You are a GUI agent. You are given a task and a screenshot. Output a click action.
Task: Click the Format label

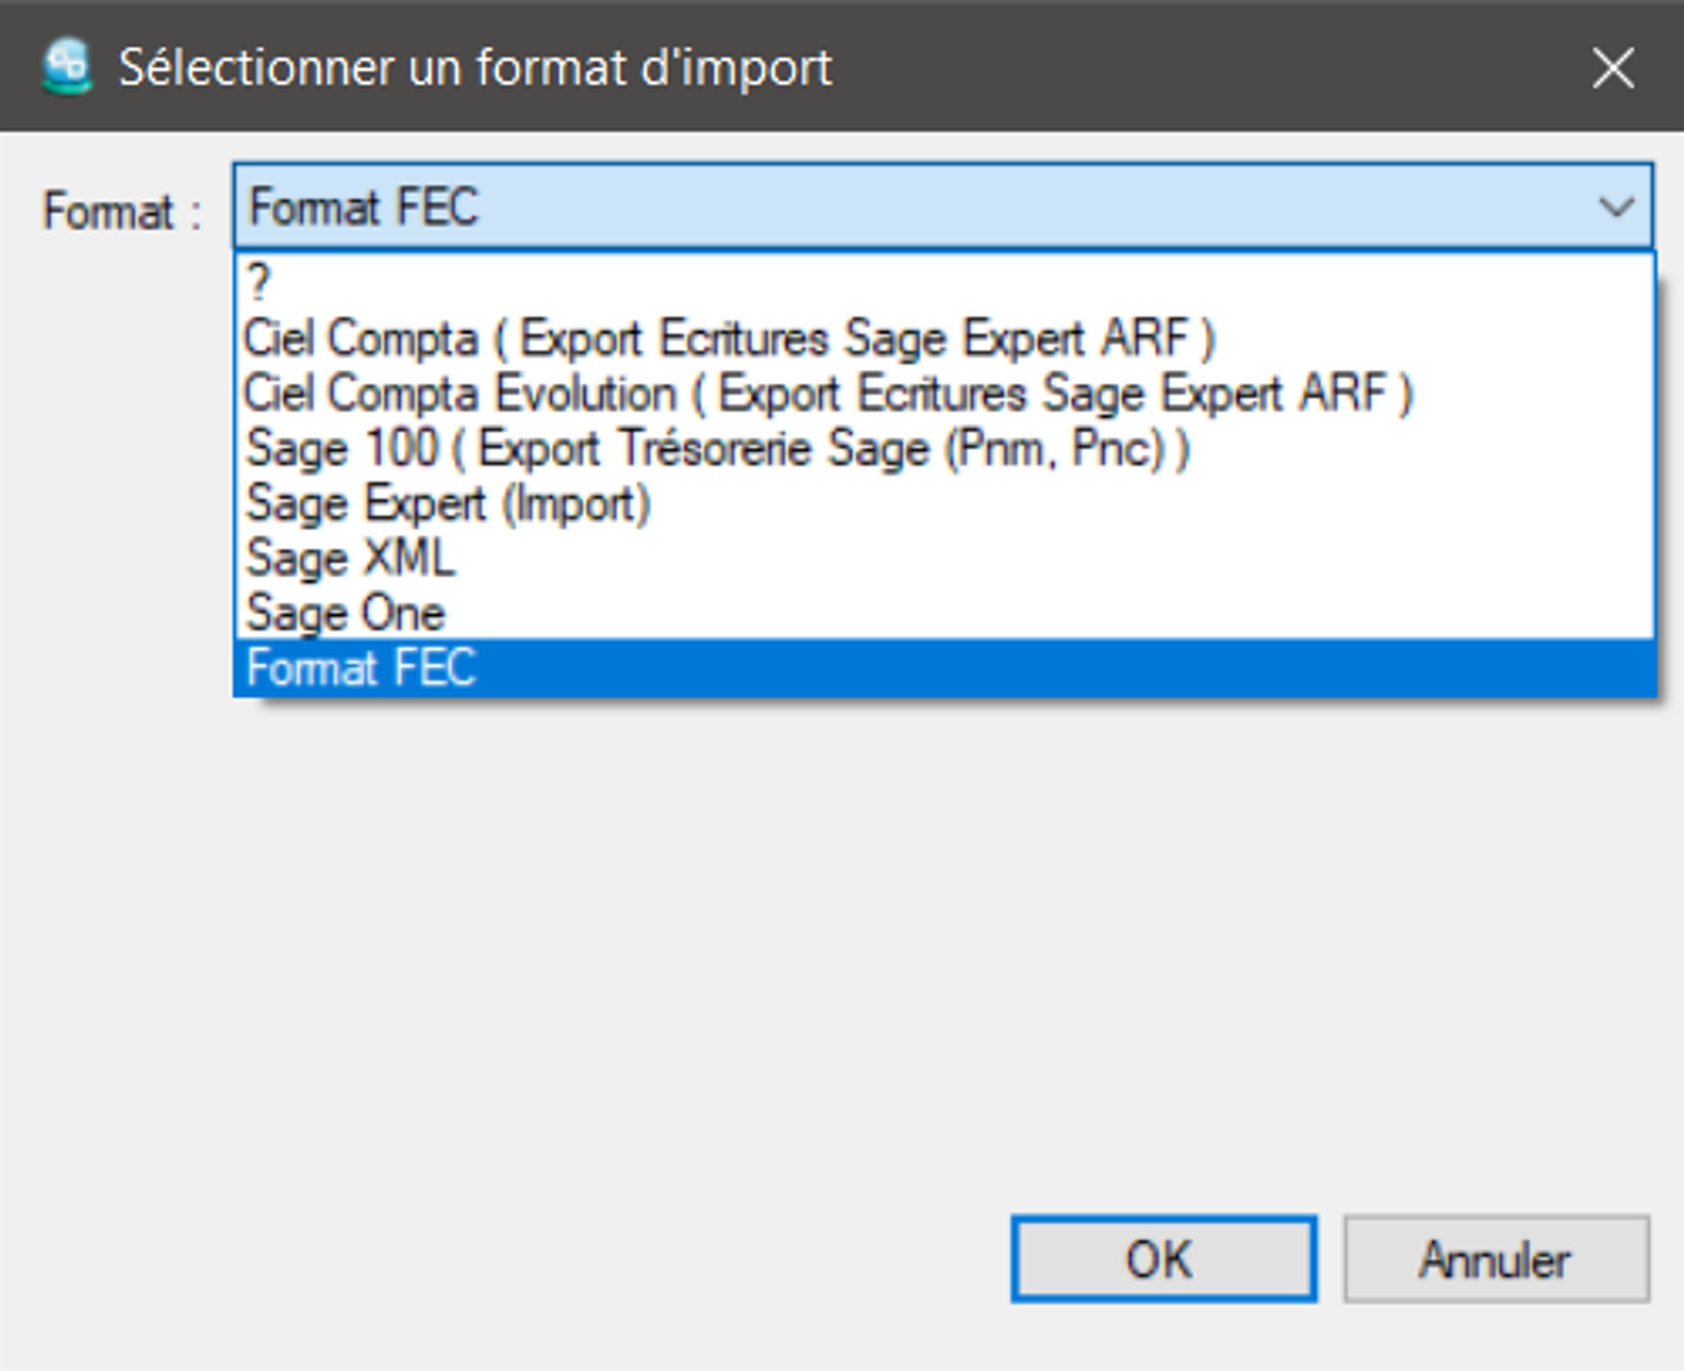click(x=122, y=211)
